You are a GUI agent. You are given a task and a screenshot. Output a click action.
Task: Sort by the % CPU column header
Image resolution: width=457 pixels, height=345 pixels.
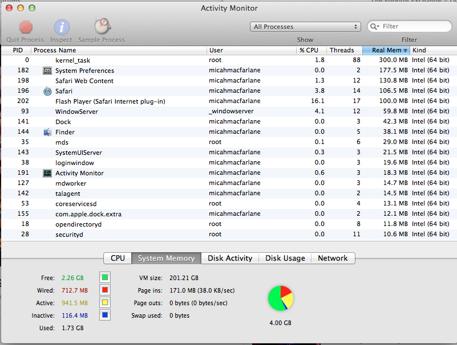point(312,50)
